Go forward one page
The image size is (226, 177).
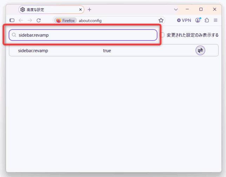pyautogui.click(x=30, y=20)
